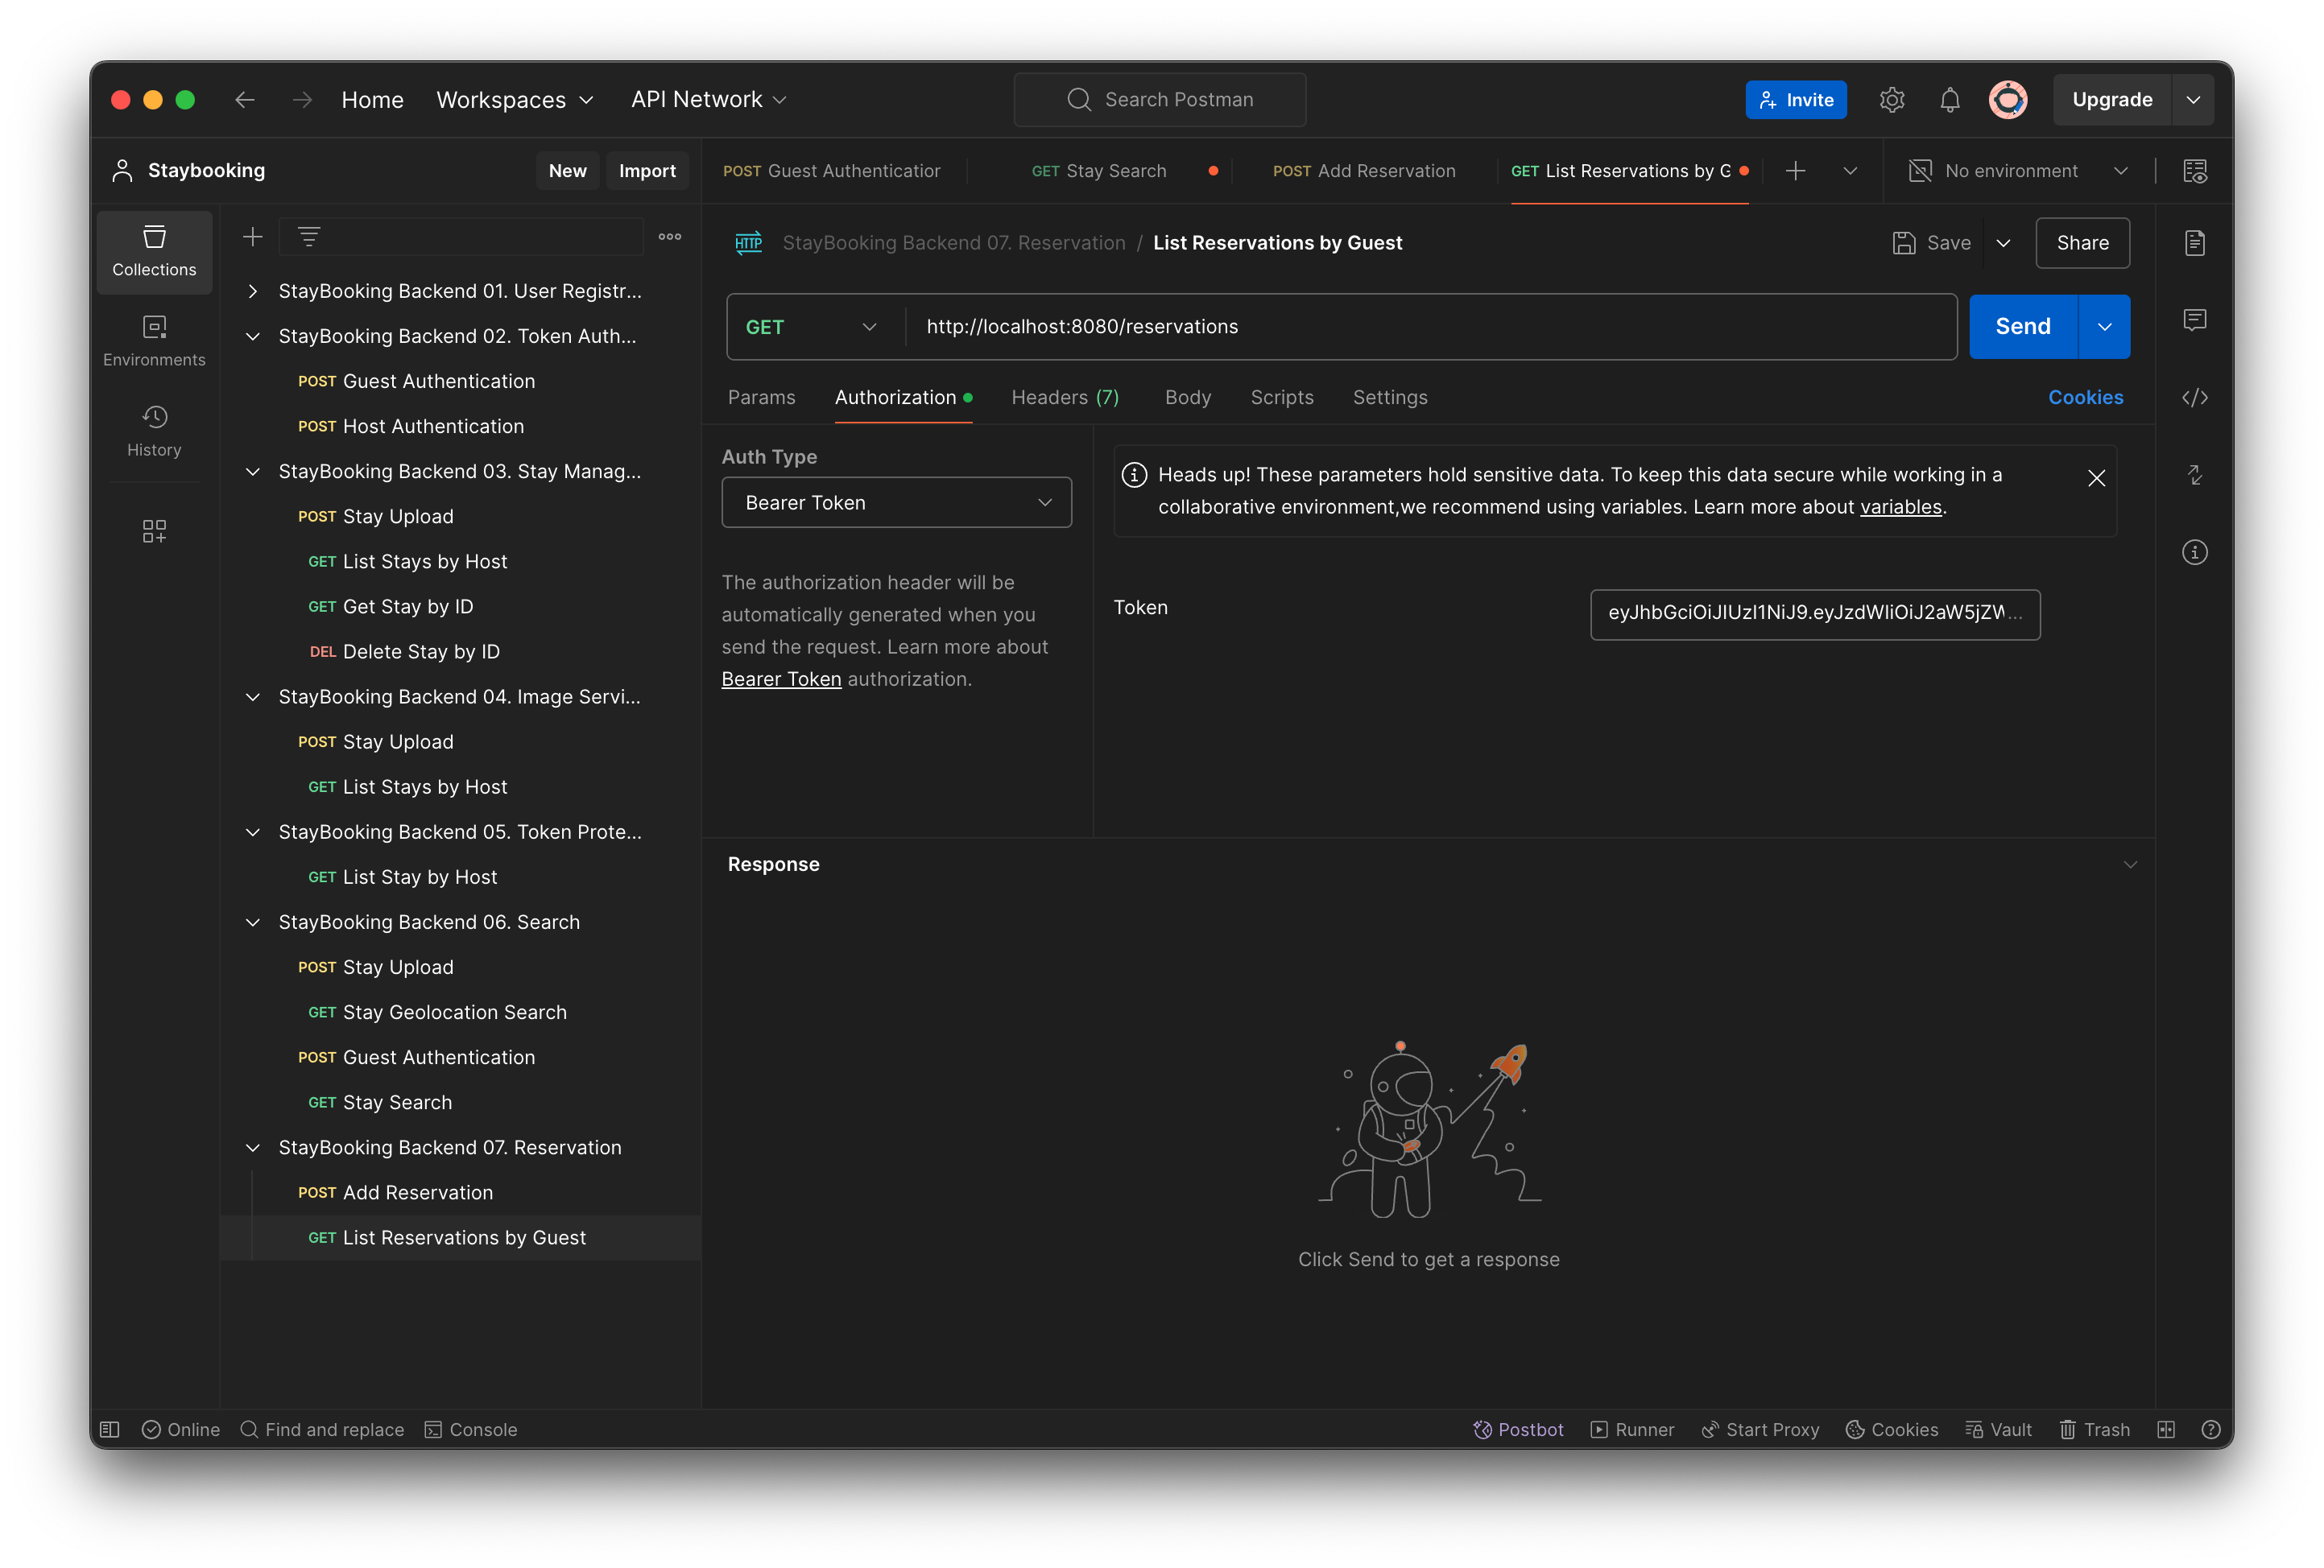This screenshot has width=2324, height=1568.
Task: Toggle the two-pane view layout
Action: click(x=2166, y=1429)
